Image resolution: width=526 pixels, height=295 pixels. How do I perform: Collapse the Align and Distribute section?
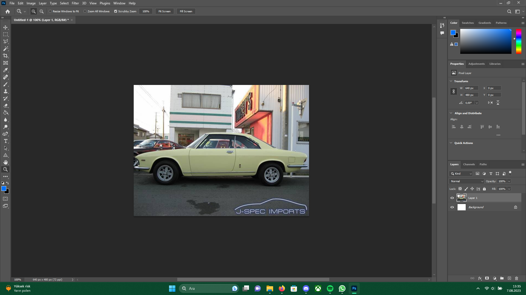pos(451,113)
